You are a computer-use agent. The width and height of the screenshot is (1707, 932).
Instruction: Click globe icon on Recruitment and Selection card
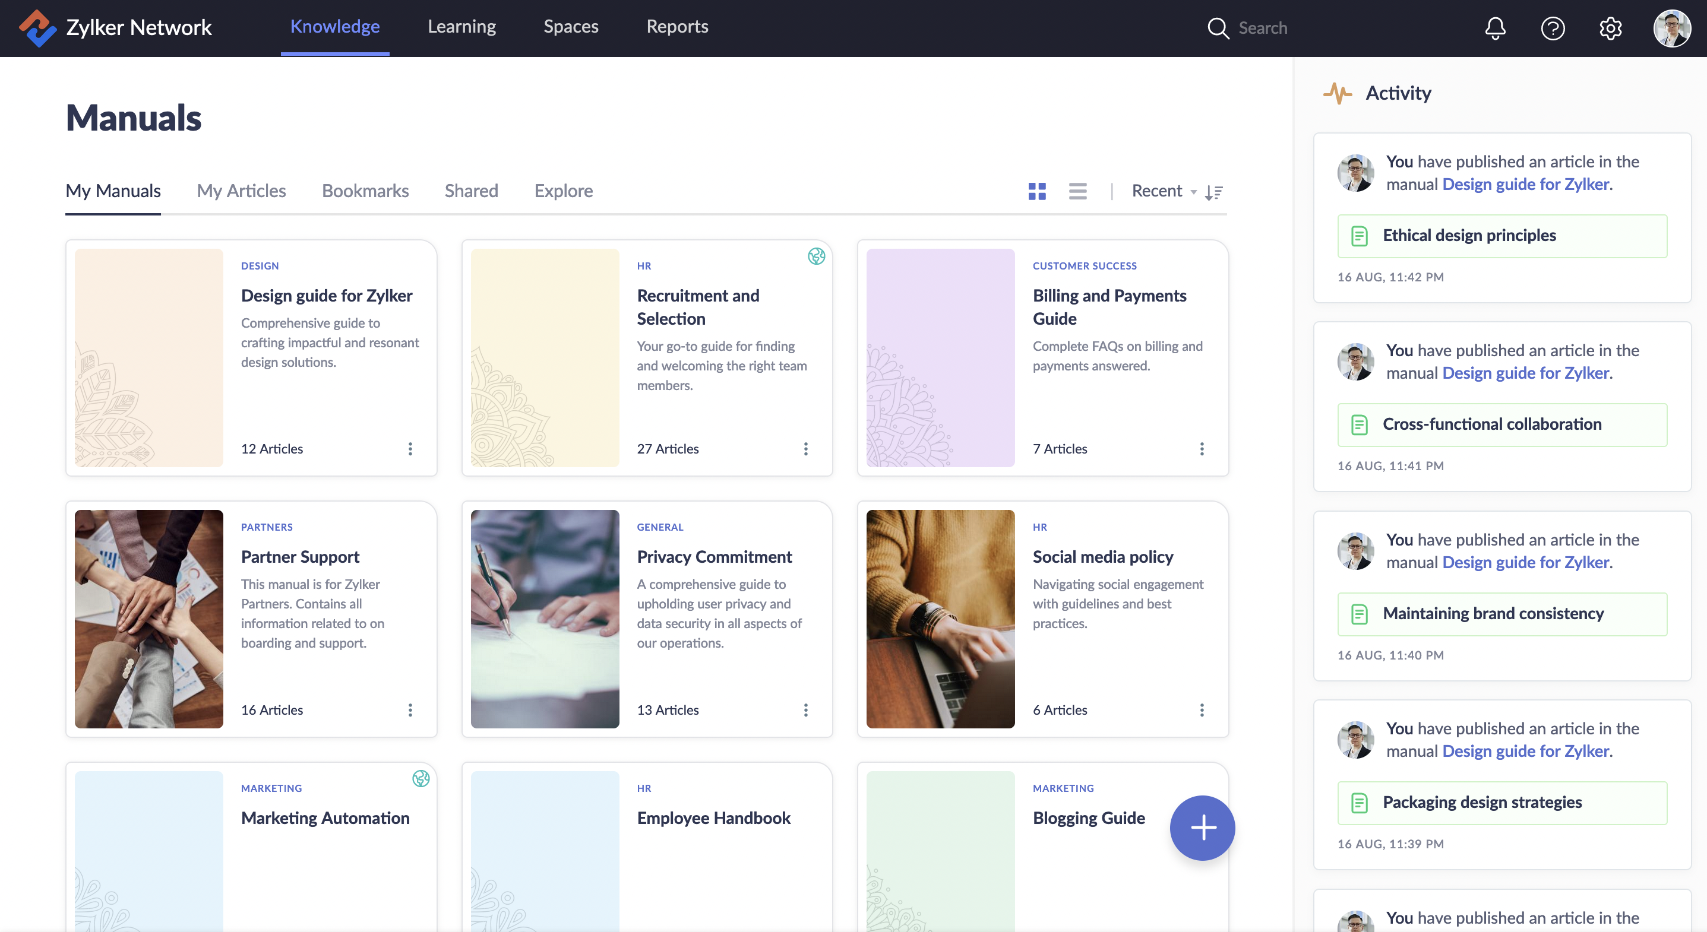point(817,256)
